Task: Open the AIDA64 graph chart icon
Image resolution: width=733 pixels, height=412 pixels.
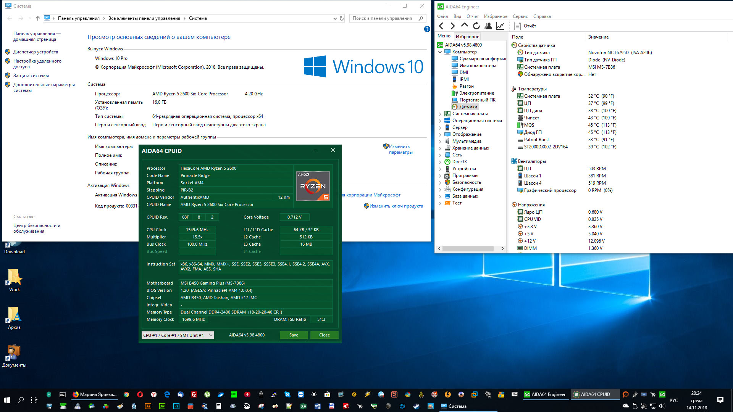Action: click(x=500, y=26)
